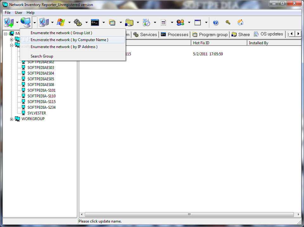Click the CD box OS updates toolbar icon
Image resolution: width=304 pixels, height=227 pixels.
(x=146, y=22)
